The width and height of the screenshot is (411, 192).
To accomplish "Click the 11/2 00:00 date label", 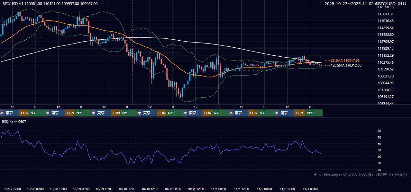I will [264, 189].
